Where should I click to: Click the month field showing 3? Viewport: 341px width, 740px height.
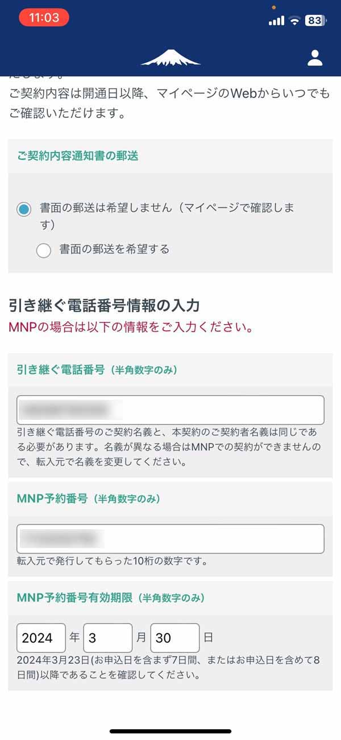[x=108, y=638]
